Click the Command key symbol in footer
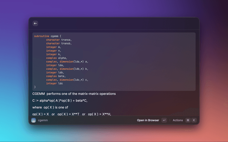228x142 pixels. point(188,120)
